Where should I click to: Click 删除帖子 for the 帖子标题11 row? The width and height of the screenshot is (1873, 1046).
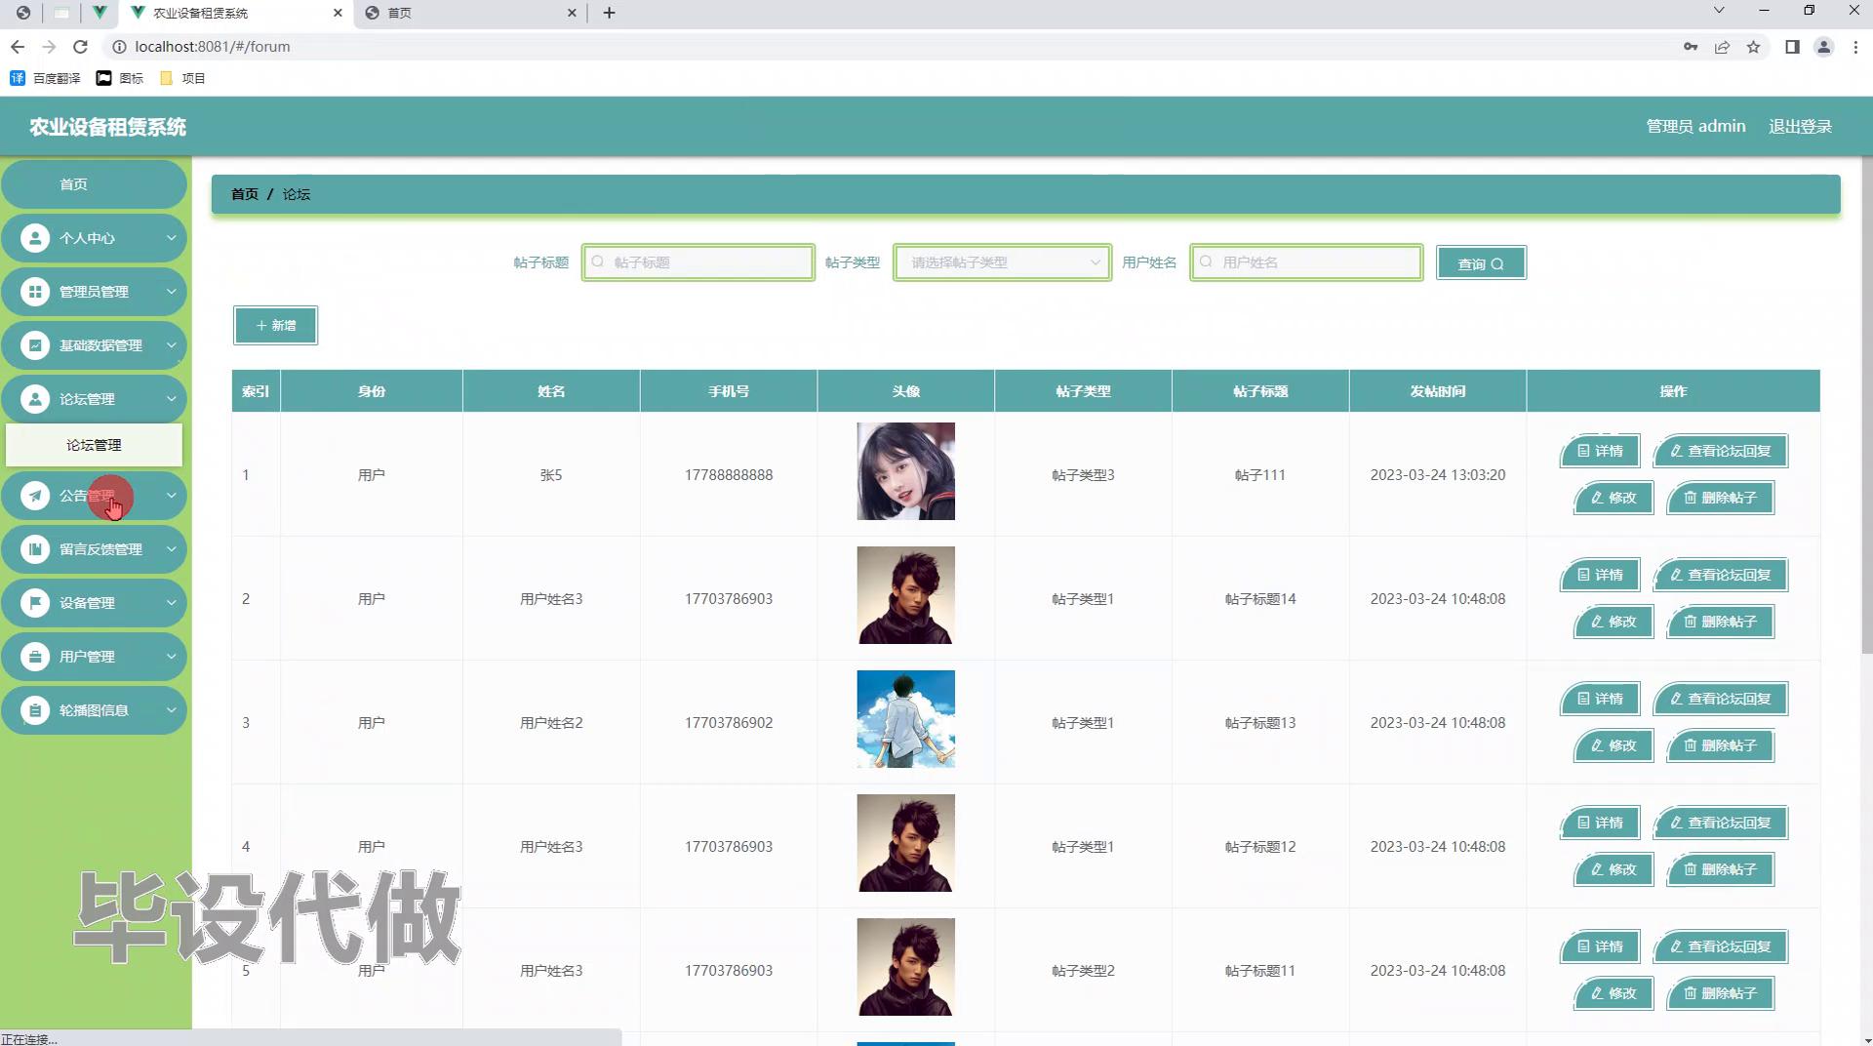point(1720,993)
